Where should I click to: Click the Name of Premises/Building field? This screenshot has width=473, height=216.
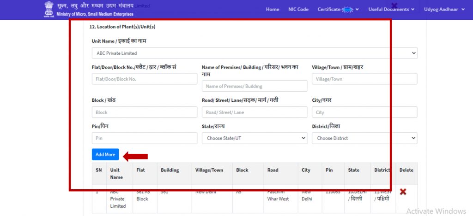point(255,86)
